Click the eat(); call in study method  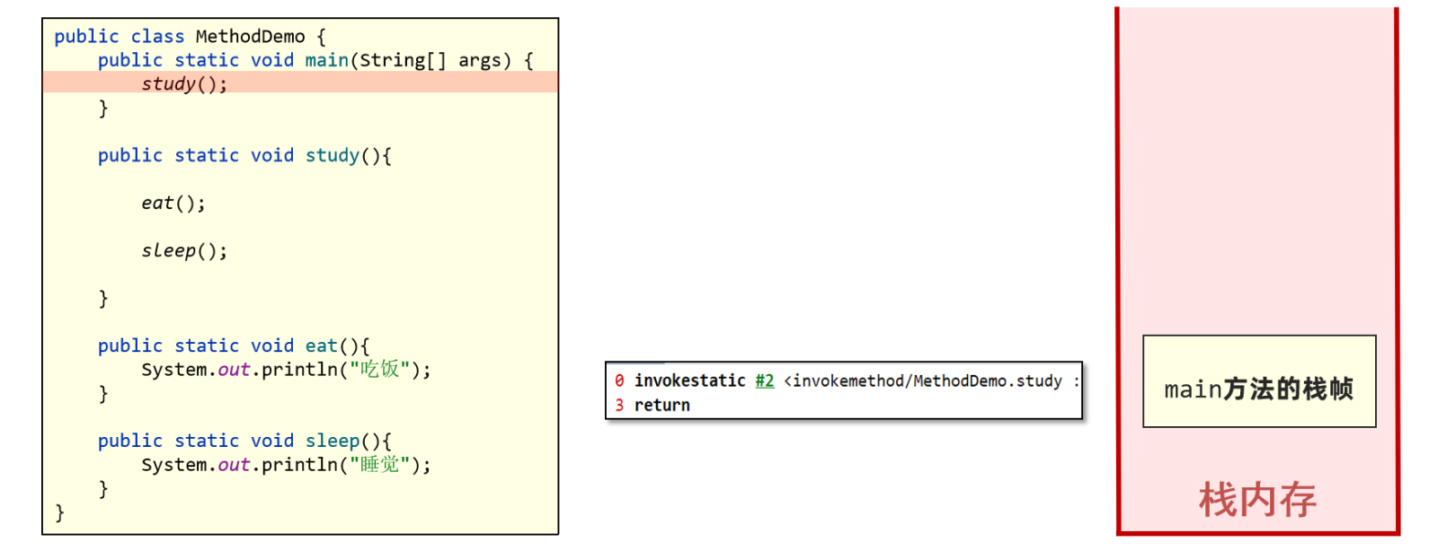click(173, 203)
